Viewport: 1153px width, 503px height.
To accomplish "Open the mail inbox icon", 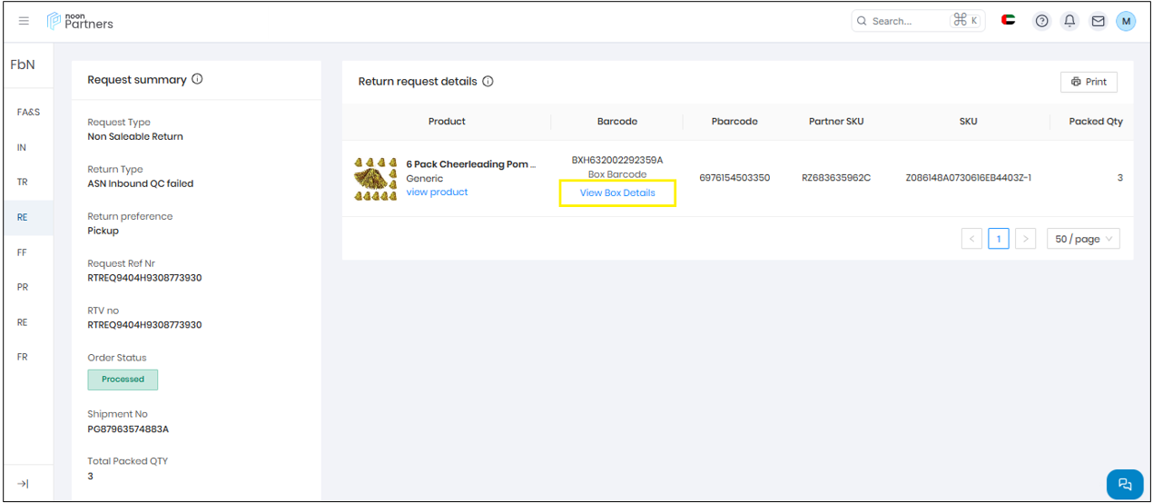I will 1098,21.
